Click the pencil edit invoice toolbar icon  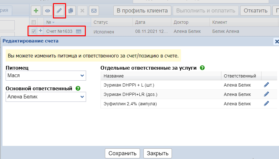59,11
